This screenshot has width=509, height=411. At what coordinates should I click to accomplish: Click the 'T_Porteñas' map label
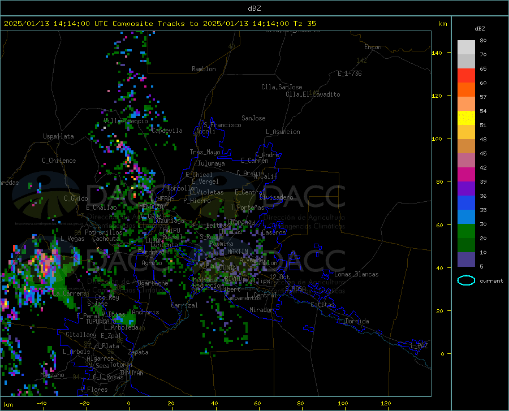(247, 207)
